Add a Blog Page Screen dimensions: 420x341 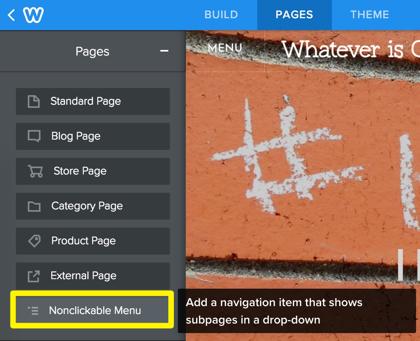click(92, 136)
